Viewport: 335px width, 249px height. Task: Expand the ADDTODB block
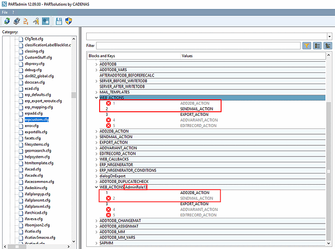click(x=96, y=64)
